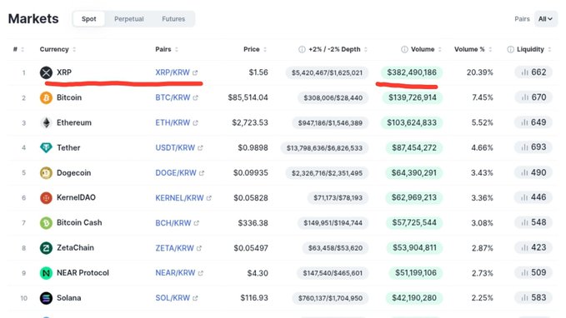Click the external link icon next to SOL/KRW

click(x=195, y=298)
